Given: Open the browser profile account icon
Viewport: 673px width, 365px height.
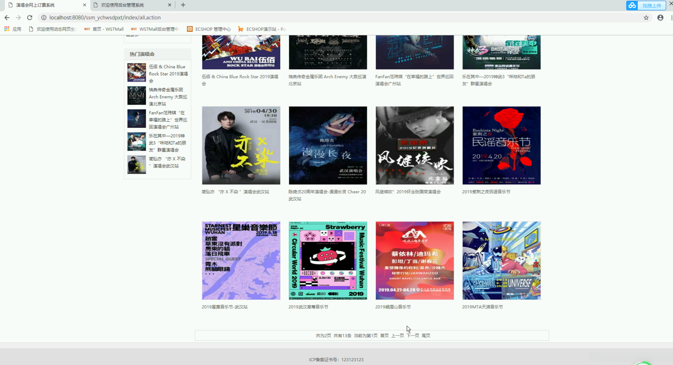Looking at the screenshot, I should [x=660, y=18].
